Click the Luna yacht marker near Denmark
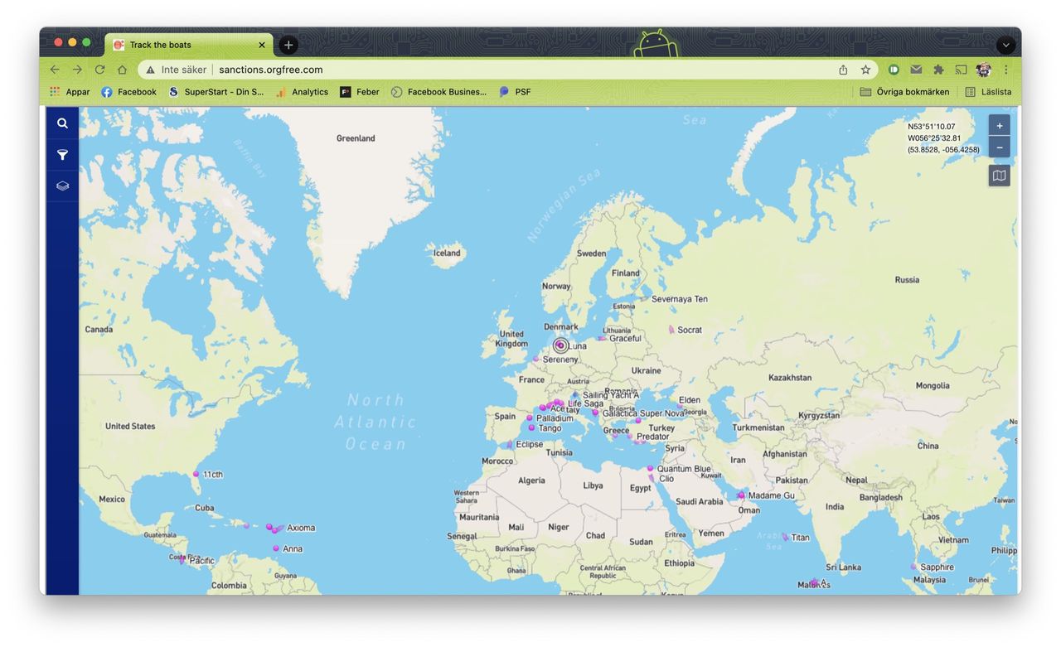This screenshot has width=1061, height=647. pyautogui.click(x=560, y=345)
